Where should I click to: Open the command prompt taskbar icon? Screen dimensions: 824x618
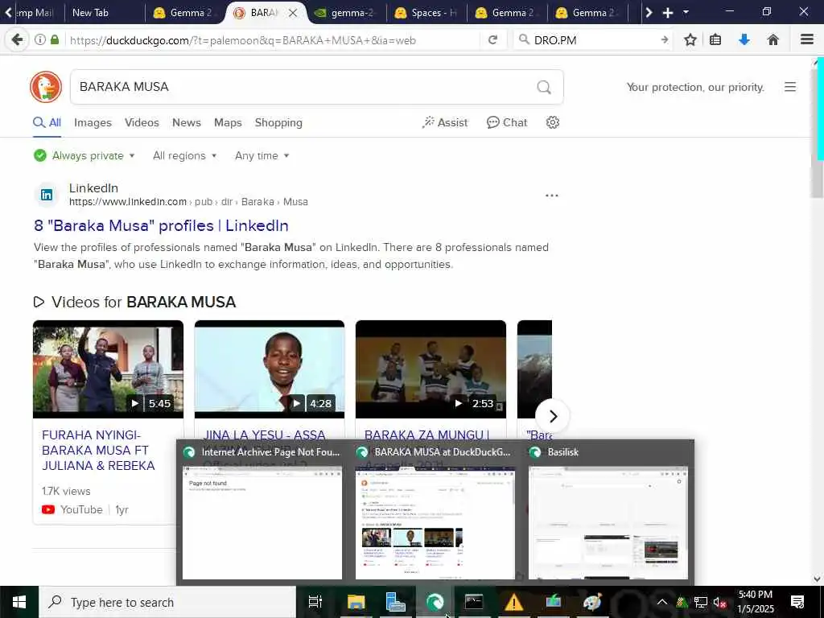point(473,602)
